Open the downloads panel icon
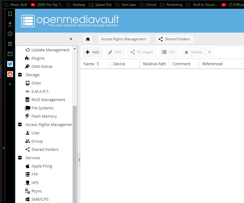Image resolution: width=244 pixels, height=203 pixels. [10, 24]
